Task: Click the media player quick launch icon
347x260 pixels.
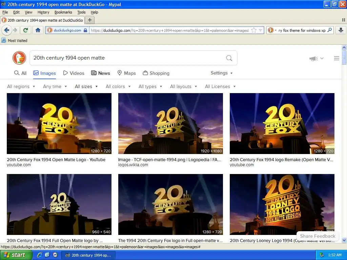Action: point(55,255)
